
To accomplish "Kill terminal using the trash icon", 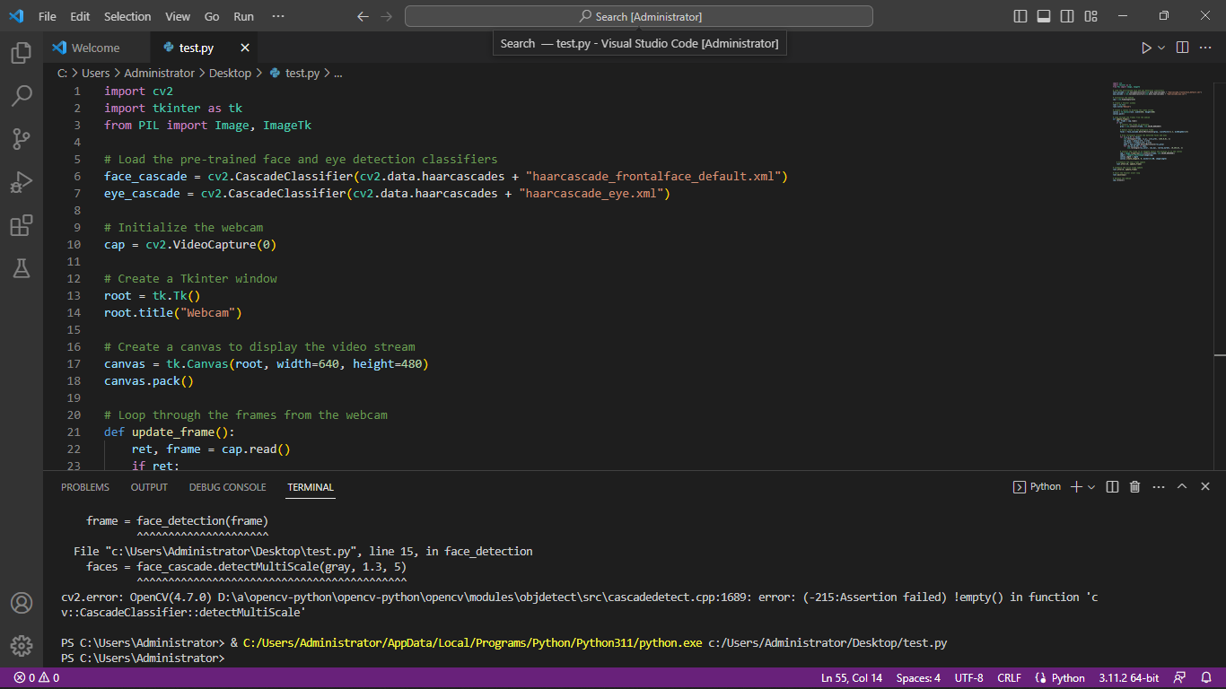I will click(1134, 486).
